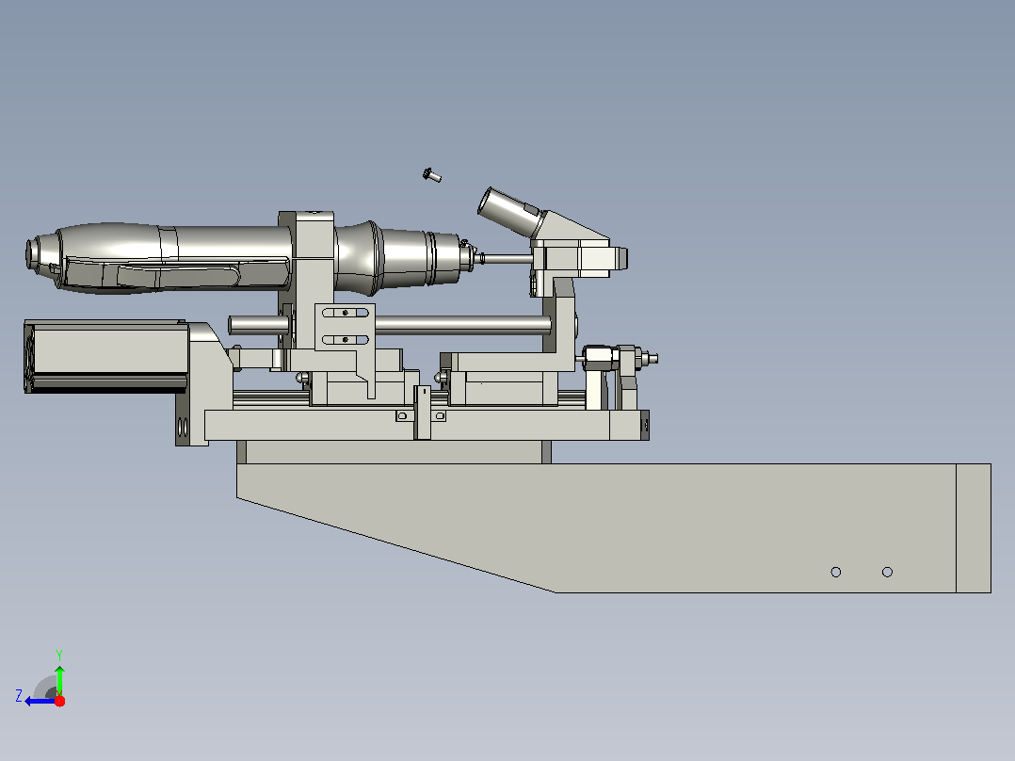
Task: Click the upper slot of slotted bracket
Action: 345,313
